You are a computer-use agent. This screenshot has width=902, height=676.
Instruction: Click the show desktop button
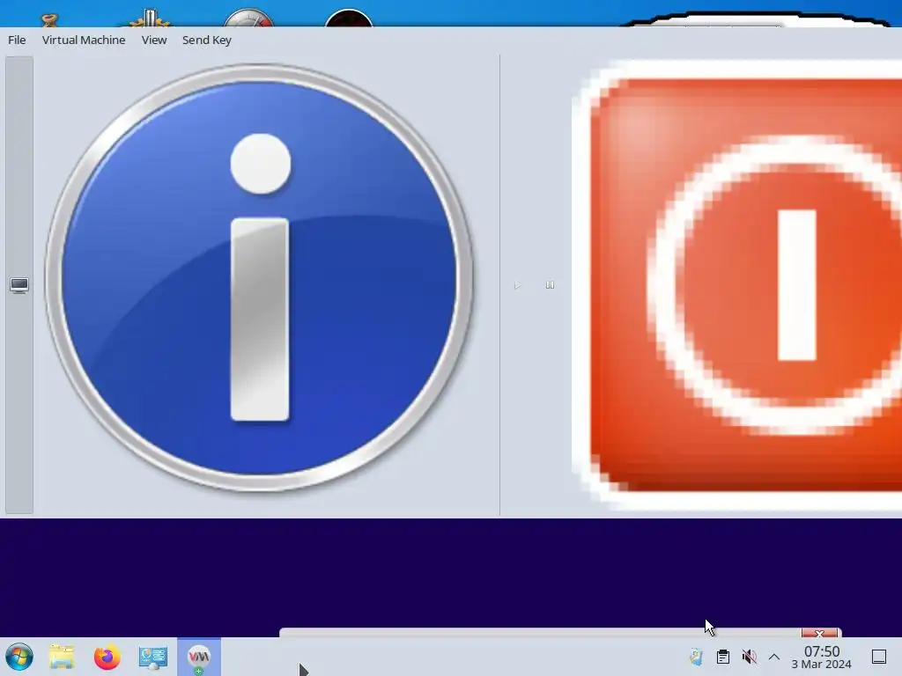coord(879,657)
